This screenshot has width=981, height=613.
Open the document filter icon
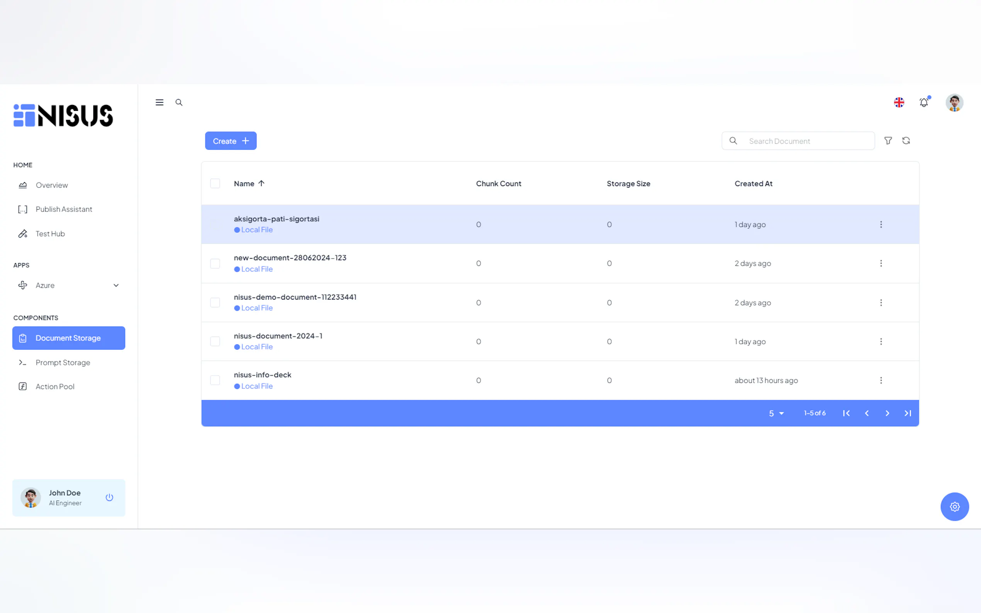click(888, 141)
